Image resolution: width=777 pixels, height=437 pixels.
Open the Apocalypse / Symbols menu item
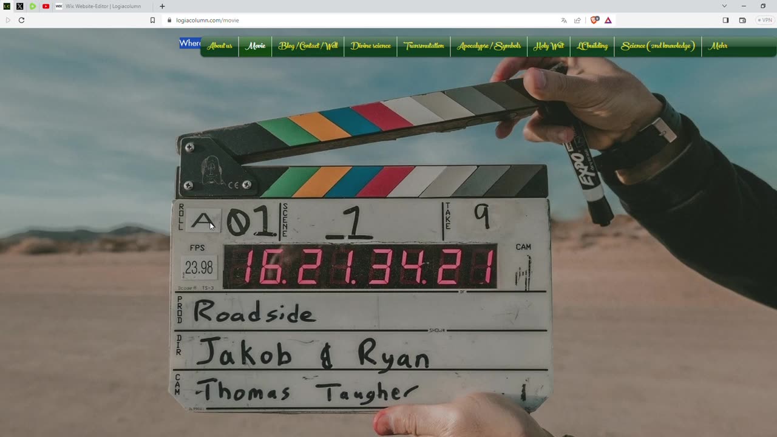point(489,46)
